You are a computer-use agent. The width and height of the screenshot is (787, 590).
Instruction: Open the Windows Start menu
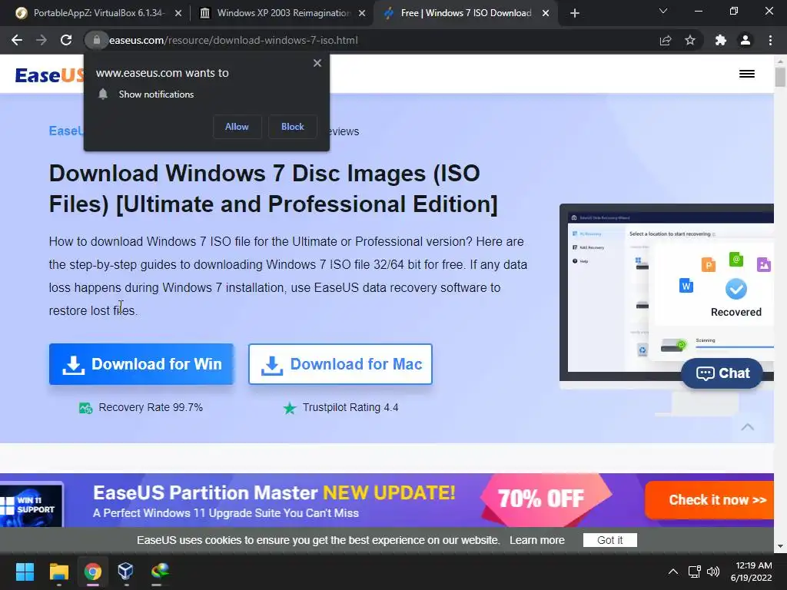(x=25, y=572)
